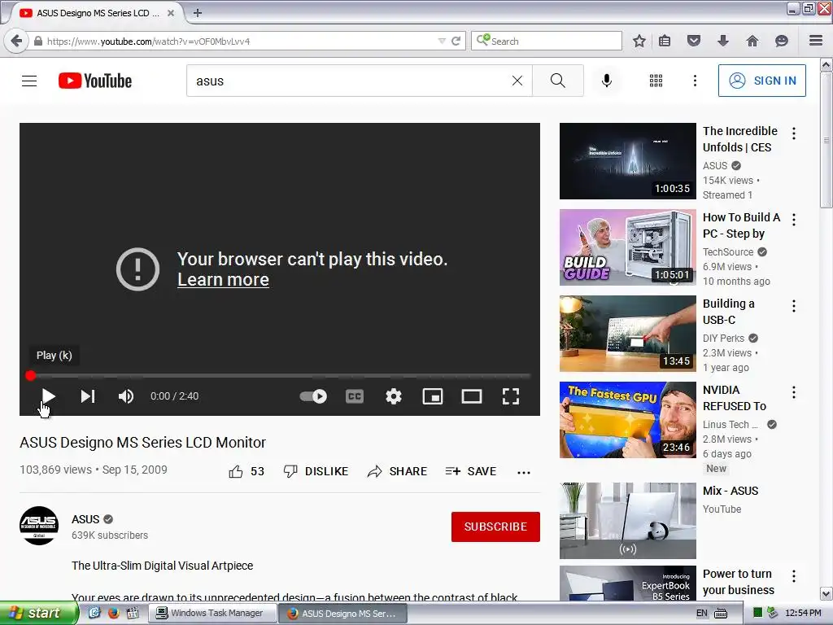Select ASUS Designo MS Ser taskbar item
Viewport: 833px width, 625px height.
tap(343, 614)
